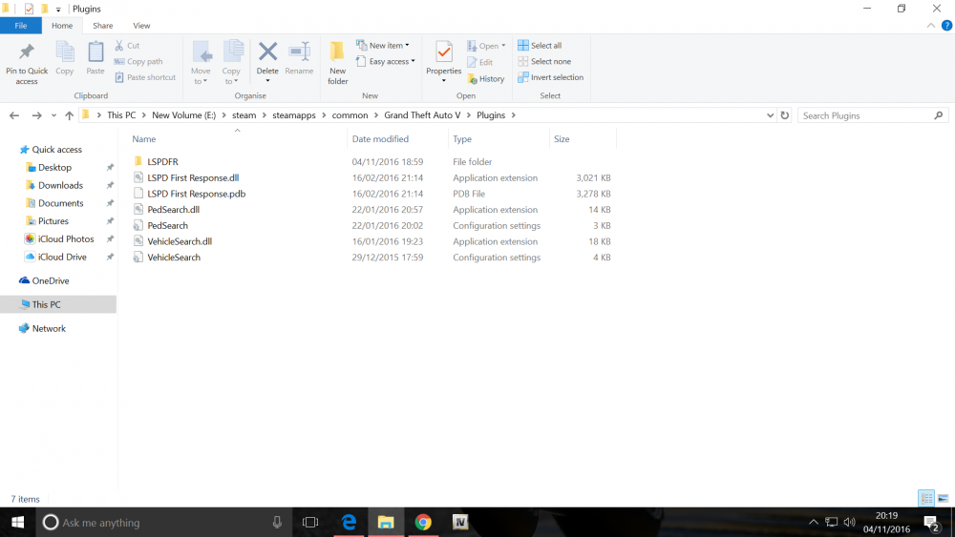
Task: Click Copy path command
Action: 138,61
